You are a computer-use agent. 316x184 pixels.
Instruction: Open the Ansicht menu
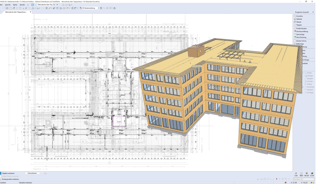pos(7,5)
